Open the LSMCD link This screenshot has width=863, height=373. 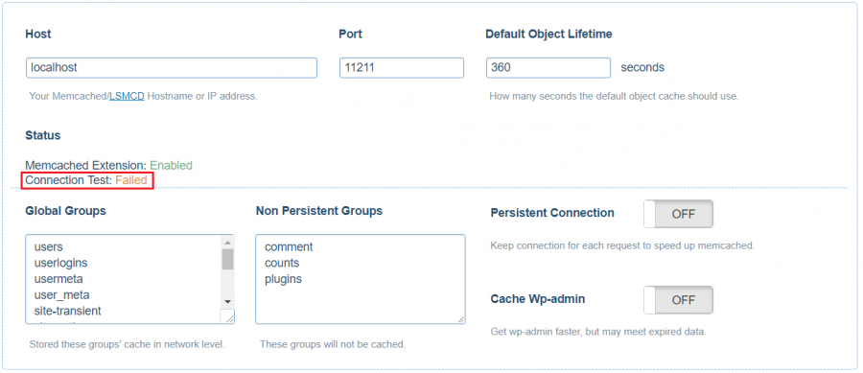[127, 96]
